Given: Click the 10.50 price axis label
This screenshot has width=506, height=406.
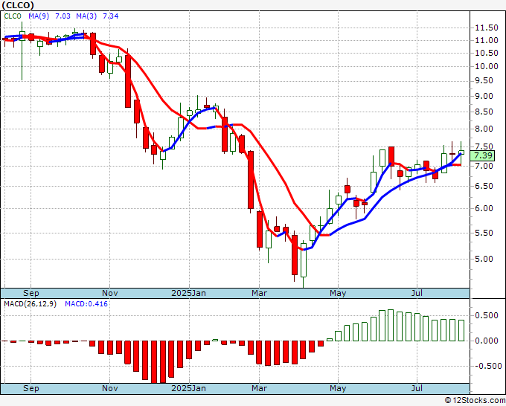Looking at the screenshot, I should pos(487,54).
